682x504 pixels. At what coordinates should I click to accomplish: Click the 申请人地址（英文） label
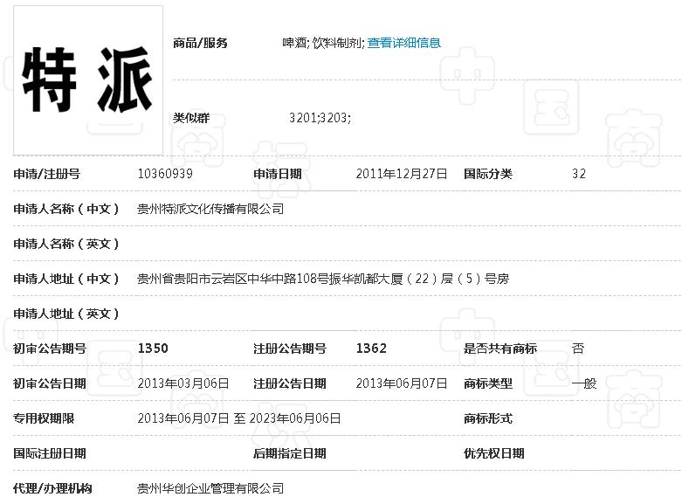click(66, 314)
